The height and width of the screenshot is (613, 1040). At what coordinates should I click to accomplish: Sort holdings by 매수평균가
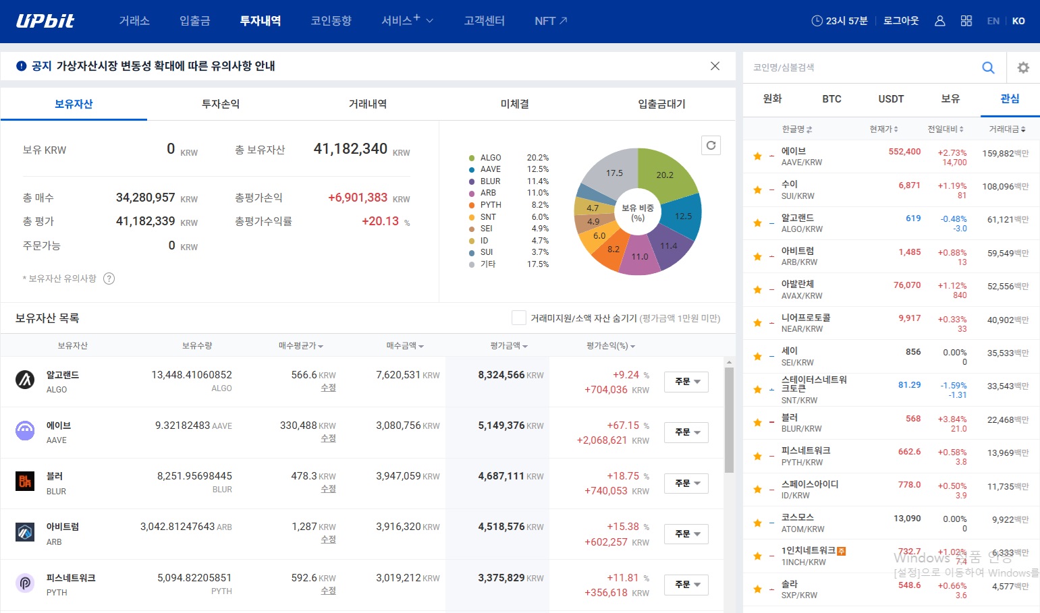point(301,345)
